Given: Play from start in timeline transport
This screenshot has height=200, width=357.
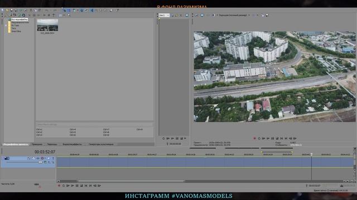Looking at the screenshot, I should [68, 186].
